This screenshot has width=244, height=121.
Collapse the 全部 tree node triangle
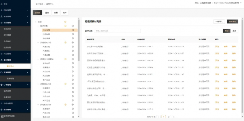36,22
